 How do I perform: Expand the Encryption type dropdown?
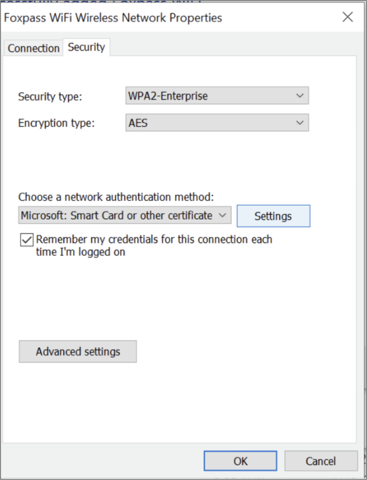coord(217,123)
